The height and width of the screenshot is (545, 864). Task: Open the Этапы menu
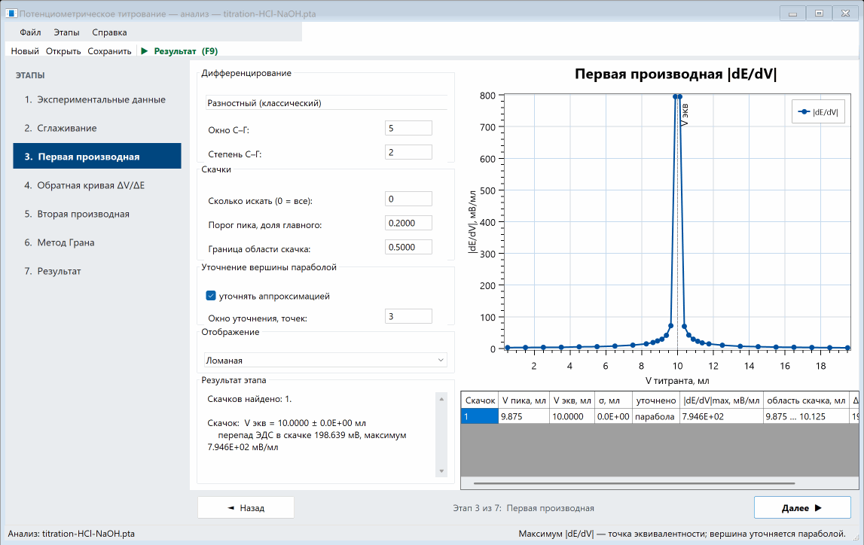tap(67, 32)
